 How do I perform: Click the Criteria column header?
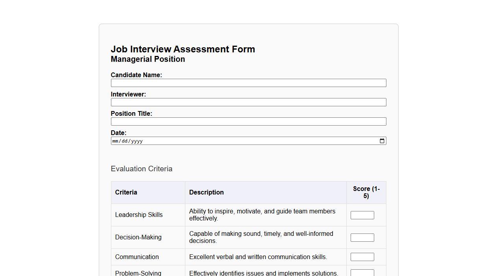(126, 192)
